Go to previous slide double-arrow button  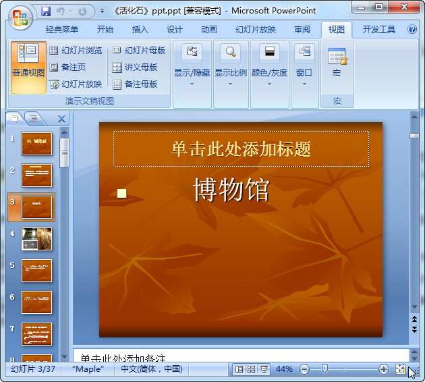(x=414, y=319)
